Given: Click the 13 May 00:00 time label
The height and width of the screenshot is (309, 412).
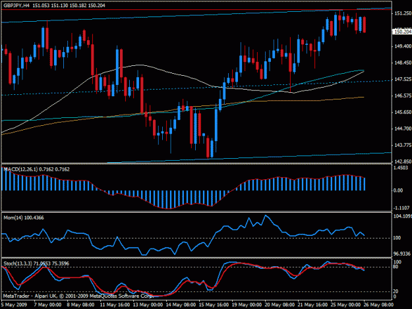Looking at the screenshot, I should coord(148,305).
